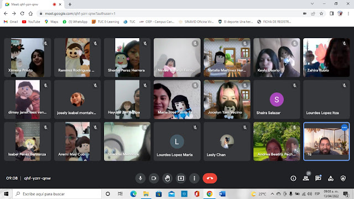The image size is (354, 199).
Task: Select Shaira Salazar's avatar tile
Action: point(277,99)
